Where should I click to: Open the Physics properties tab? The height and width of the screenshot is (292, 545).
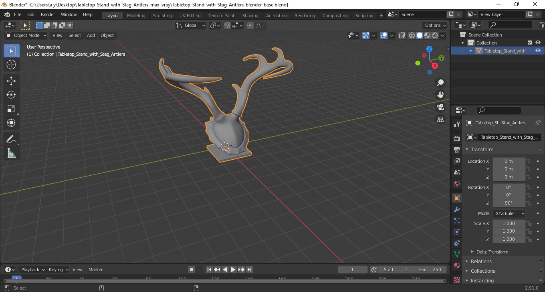click(456, 232)
